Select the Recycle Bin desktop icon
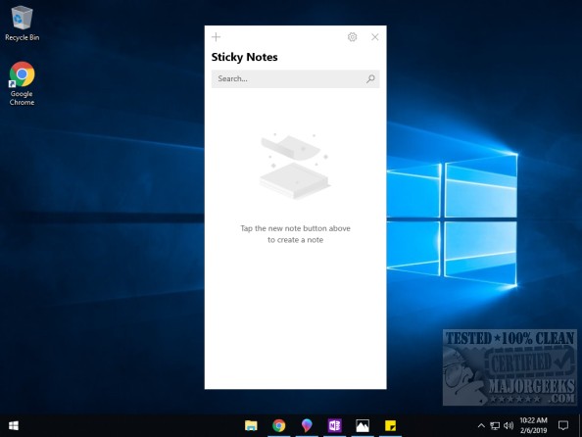 (22, 23)
